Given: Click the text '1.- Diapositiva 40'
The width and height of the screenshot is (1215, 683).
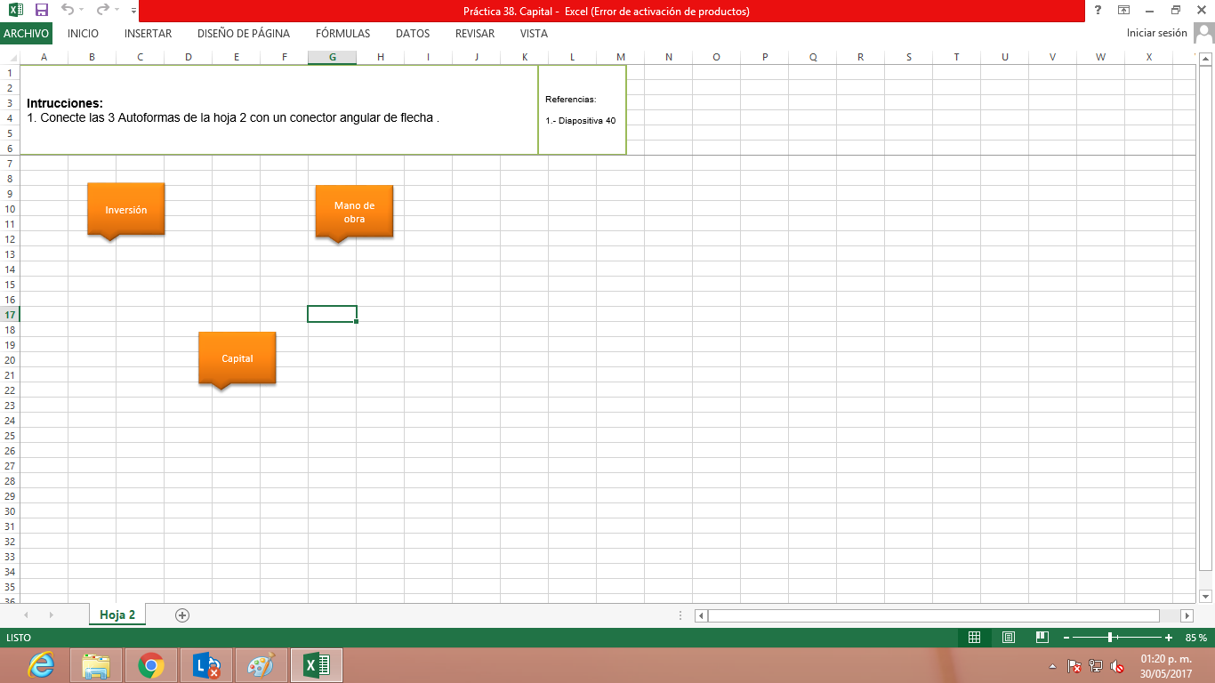Looking at the screenshot, I should [580, 120].
